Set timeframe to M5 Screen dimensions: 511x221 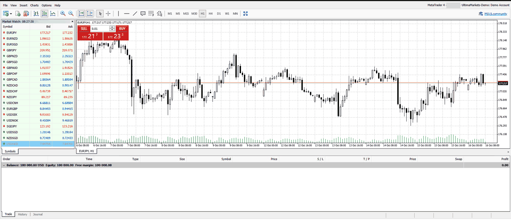178,14
